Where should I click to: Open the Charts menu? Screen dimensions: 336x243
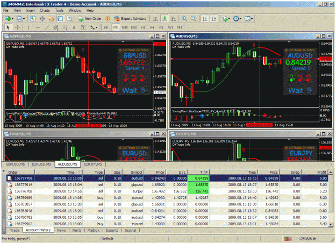pyautogui.click(x=45, y=10)
